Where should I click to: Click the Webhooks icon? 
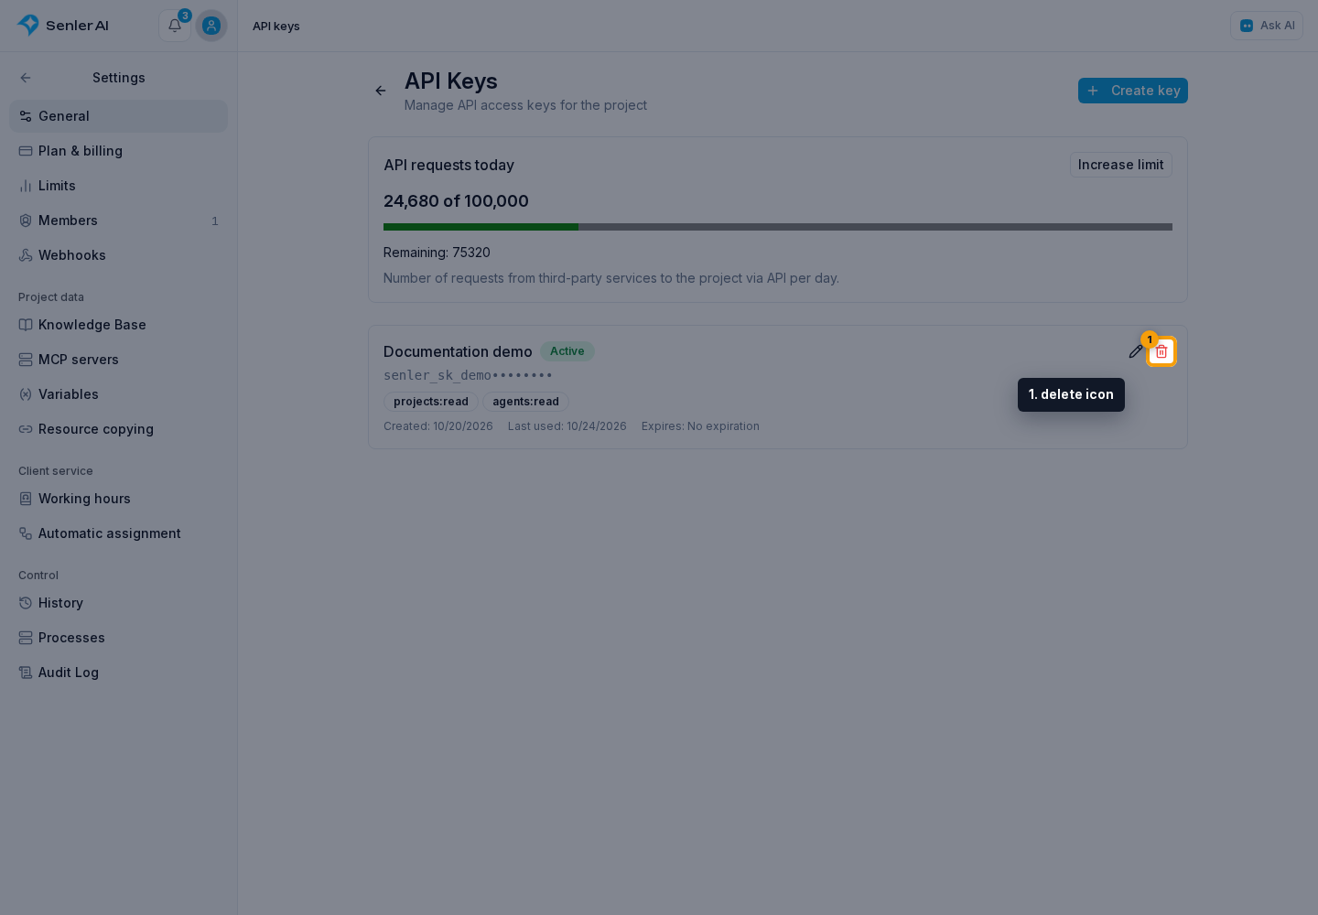(26, 255)
